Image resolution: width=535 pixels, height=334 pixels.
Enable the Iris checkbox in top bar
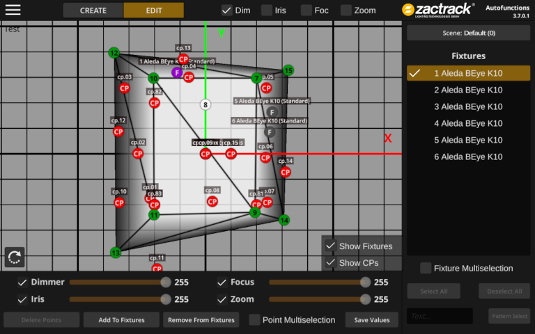point(267,10)
